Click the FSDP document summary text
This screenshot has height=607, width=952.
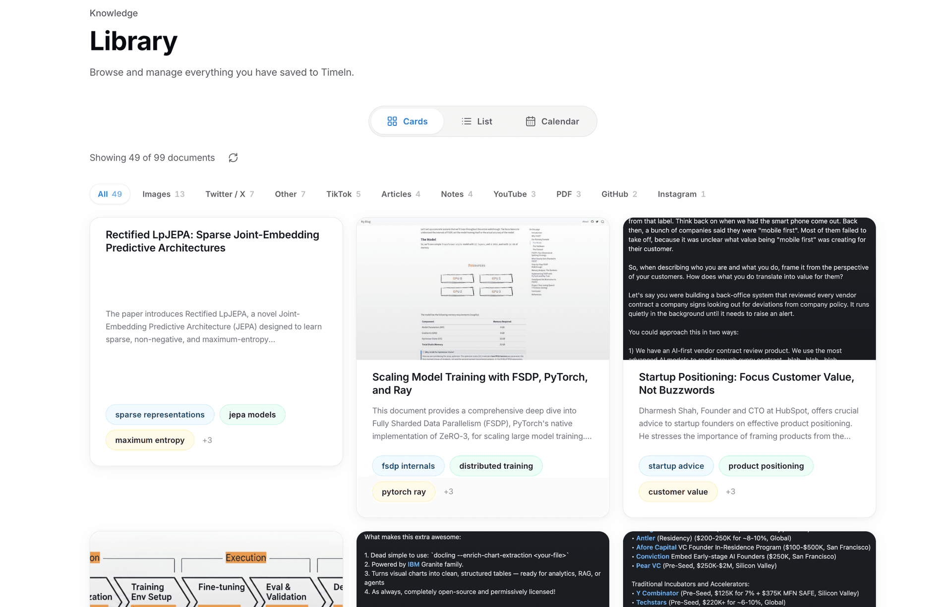point(482,423)
